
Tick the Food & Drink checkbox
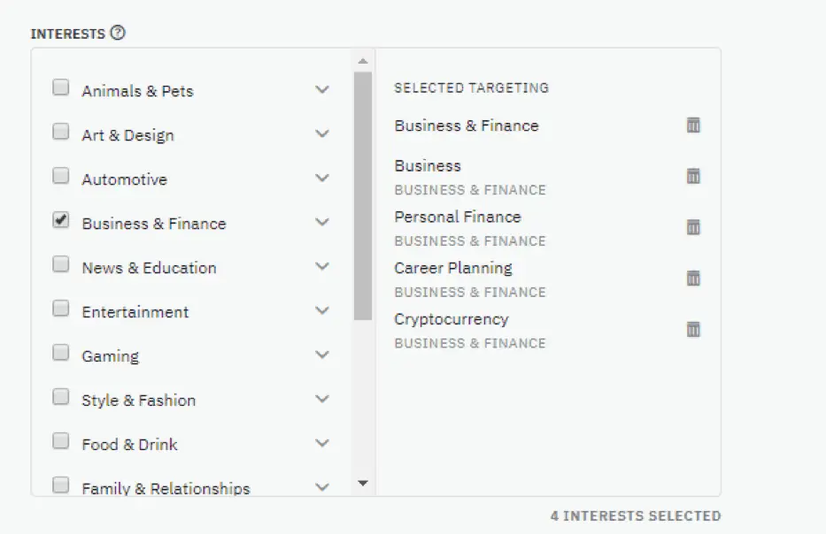60,440
